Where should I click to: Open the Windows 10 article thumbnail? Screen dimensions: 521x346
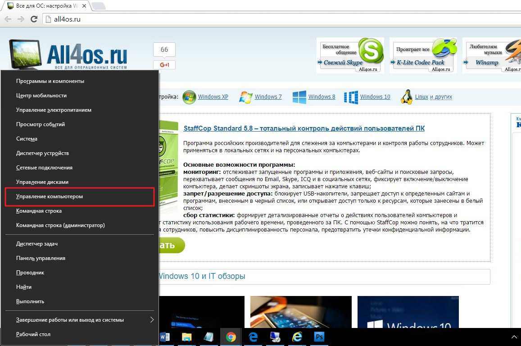point(408,312)
